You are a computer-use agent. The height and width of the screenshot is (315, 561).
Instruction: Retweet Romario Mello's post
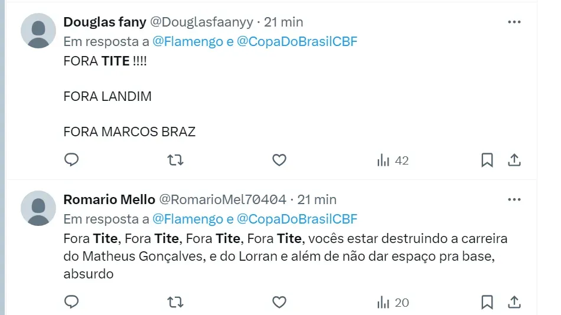tap(175, 302)
